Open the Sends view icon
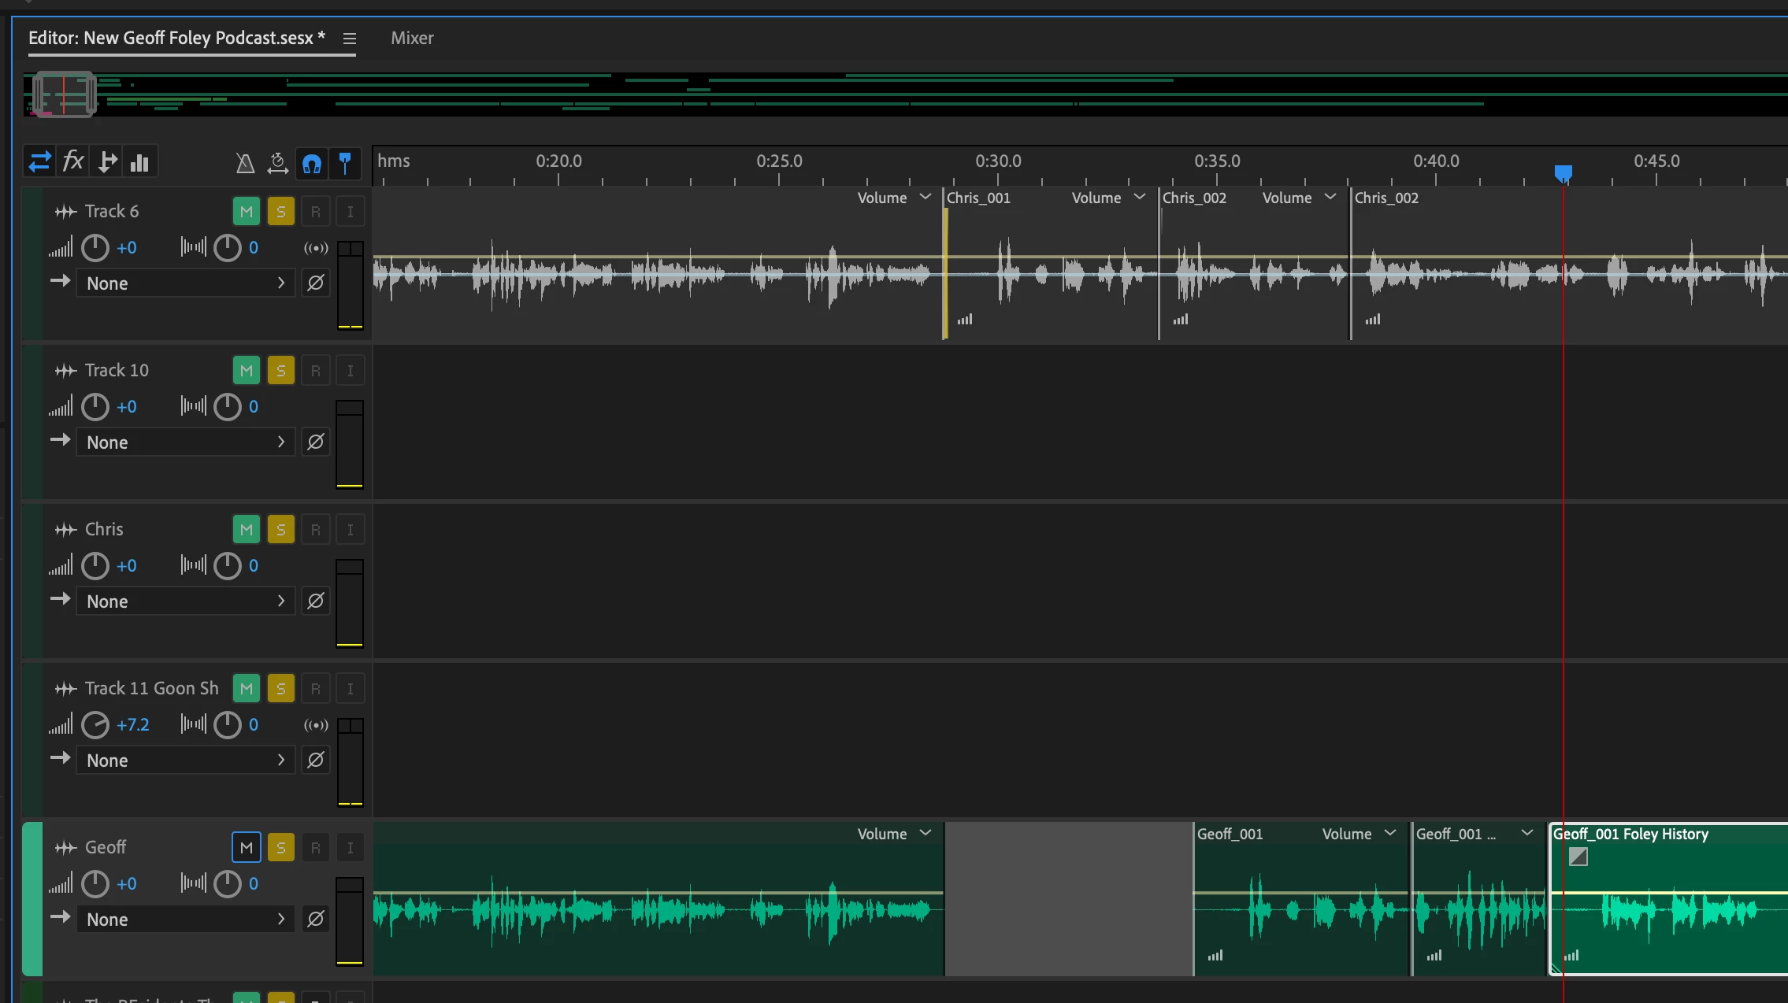Viewport: 1788px width, 1003px height. point(107,162)
